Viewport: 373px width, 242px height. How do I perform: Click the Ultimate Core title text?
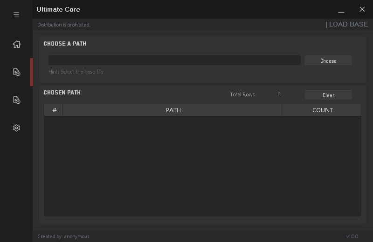coord(58,9)
